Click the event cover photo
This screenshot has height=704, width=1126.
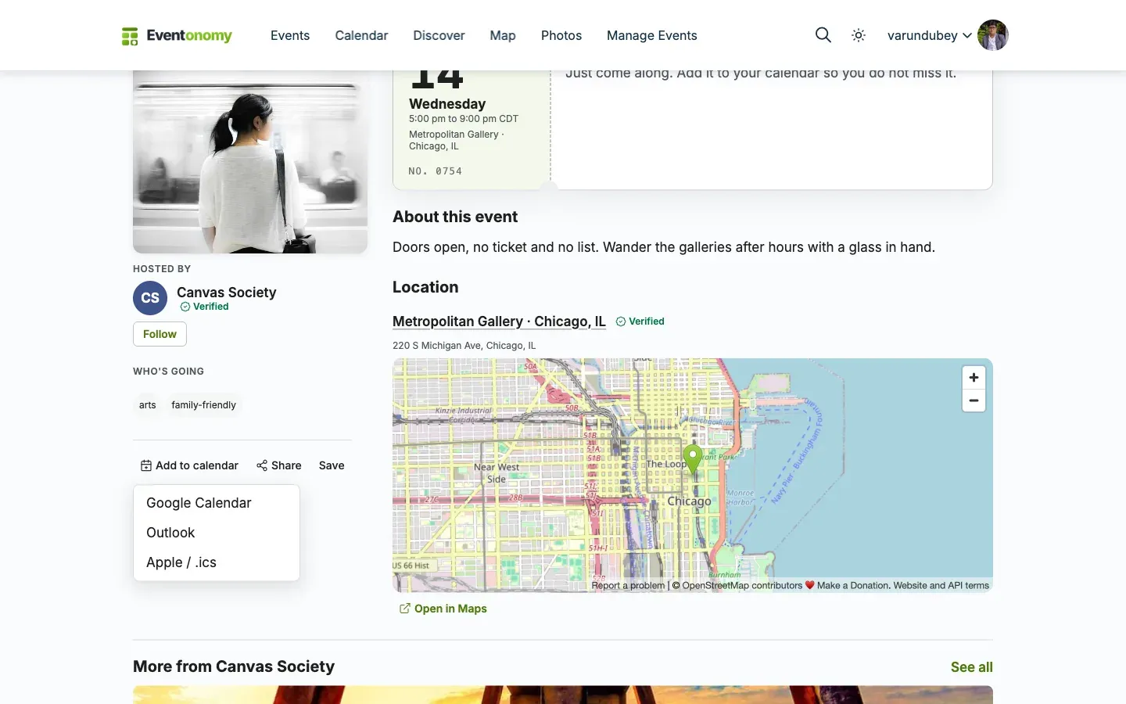tap(250, 162)
